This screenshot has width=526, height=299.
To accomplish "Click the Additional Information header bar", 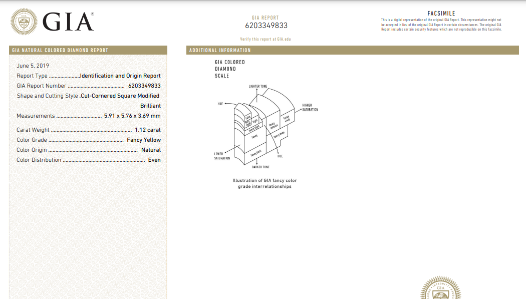I will [x=352, y=50].
